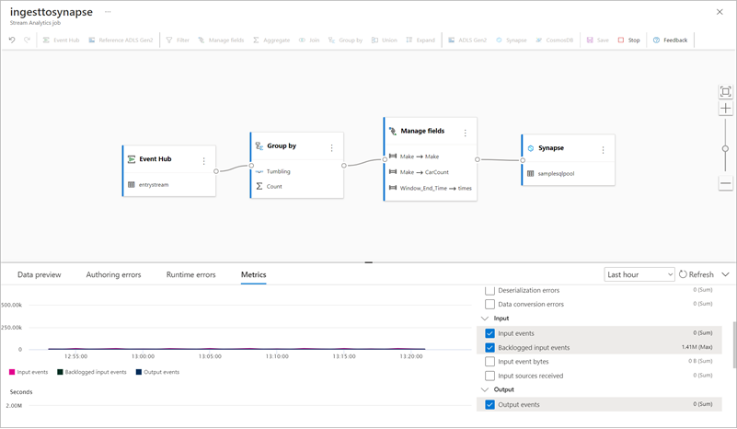Open Group by node options menu
This screenshot has width=737, height=429.
pyautogui.click(x=332, y=147)
